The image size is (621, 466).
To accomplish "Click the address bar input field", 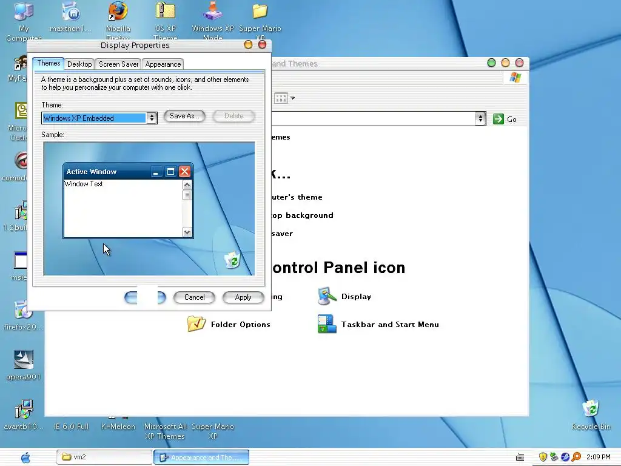I will 373,118.
